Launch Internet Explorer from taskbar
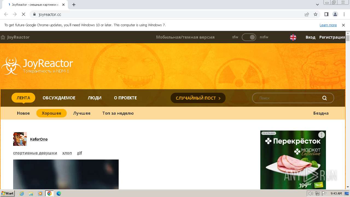The image size is (350, 197). 22,193
